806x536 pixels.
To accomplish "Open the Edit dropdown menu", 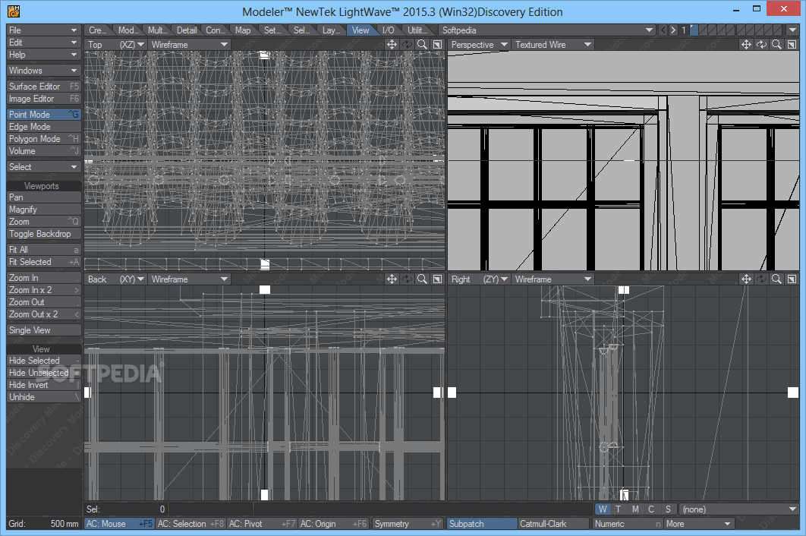I will pos(44,43).
